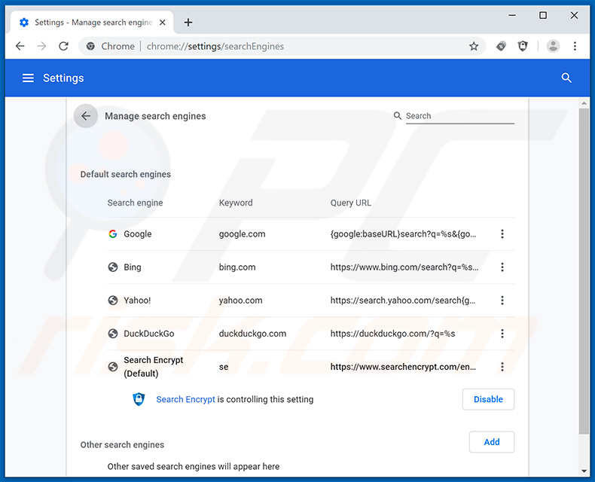Open more actions for Search Encrypt
Viewport: 595px width, 482px height.
(x=502, y=367)
